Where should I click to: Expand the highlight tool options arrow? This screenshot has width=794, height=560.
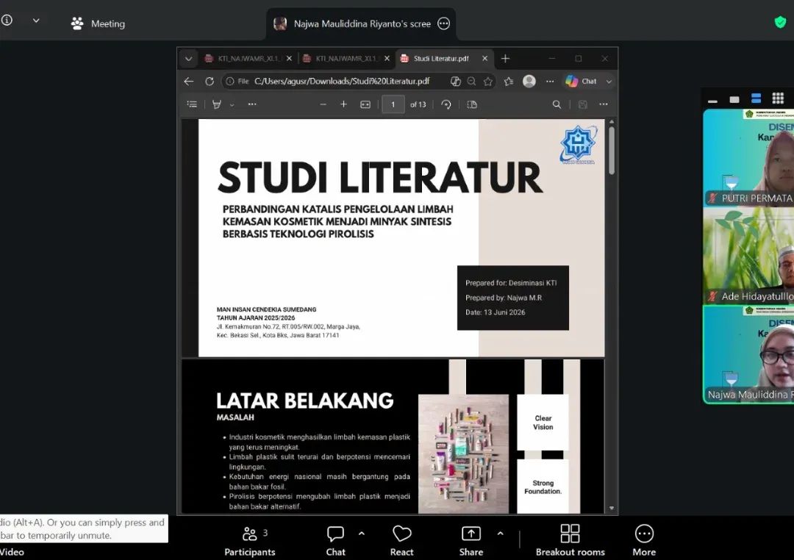[232, 105]
